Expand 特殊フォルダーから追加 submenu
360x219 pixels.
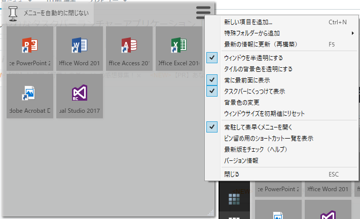point(282,33)
